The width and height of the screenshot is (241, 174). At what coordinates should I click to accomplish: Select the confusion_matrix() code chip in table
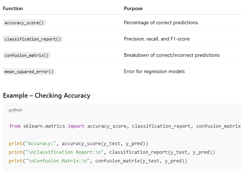tap(26, 55)
